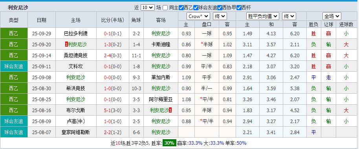Click the 西乙 label for 25-09-29 match

pyautogui.click(x=14, y=34)
